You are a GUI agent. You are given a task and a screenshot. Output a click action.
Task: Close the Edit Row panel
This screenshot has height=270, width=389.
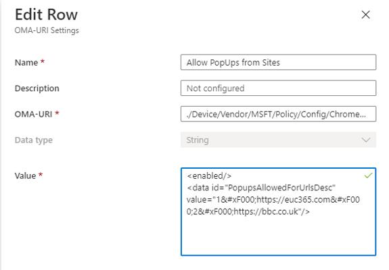[366, 15]
